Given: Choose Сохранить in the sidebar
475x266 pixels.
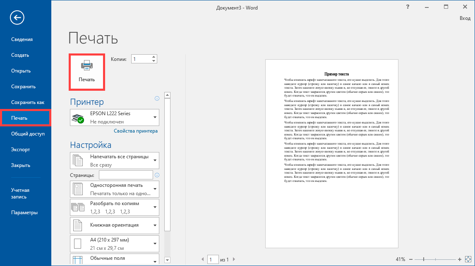Looking at the screenshot, I should click(23, 87).
